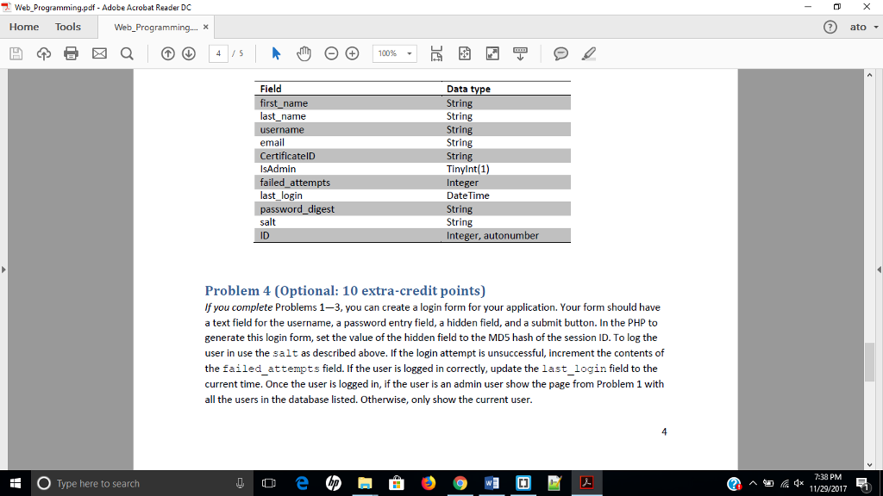This screenshot has width=883, height=496.
Task: Open Microsoft Store from taskbar
Action: click(x=397, y=483)
